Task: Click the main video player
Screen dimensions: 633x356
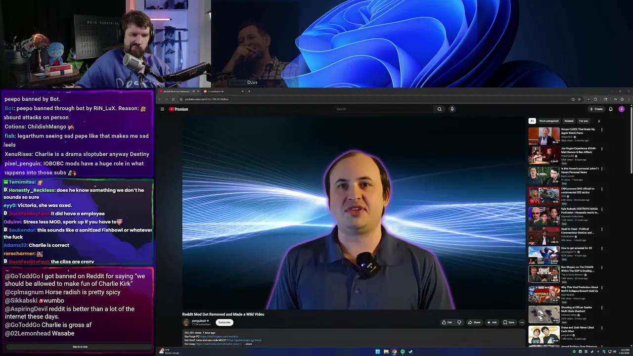Action: (x=353, y=213)
